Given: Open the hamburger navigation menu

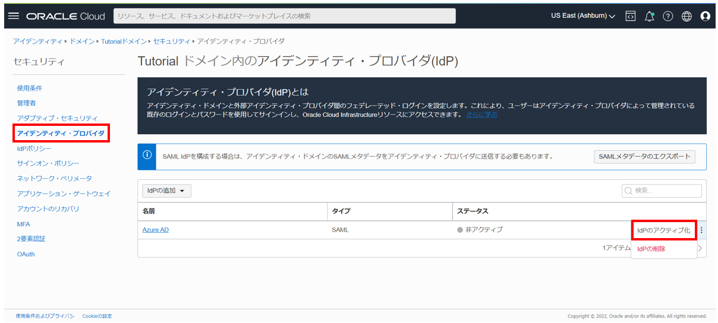Looking at the screenshot, I should coord(14,16).
